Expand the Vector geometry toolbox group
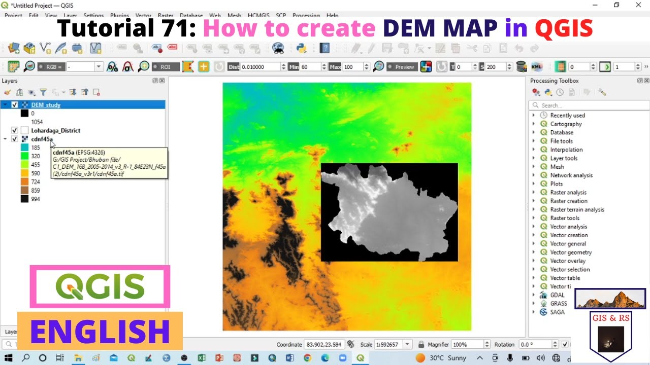 [x=534, y=252]
